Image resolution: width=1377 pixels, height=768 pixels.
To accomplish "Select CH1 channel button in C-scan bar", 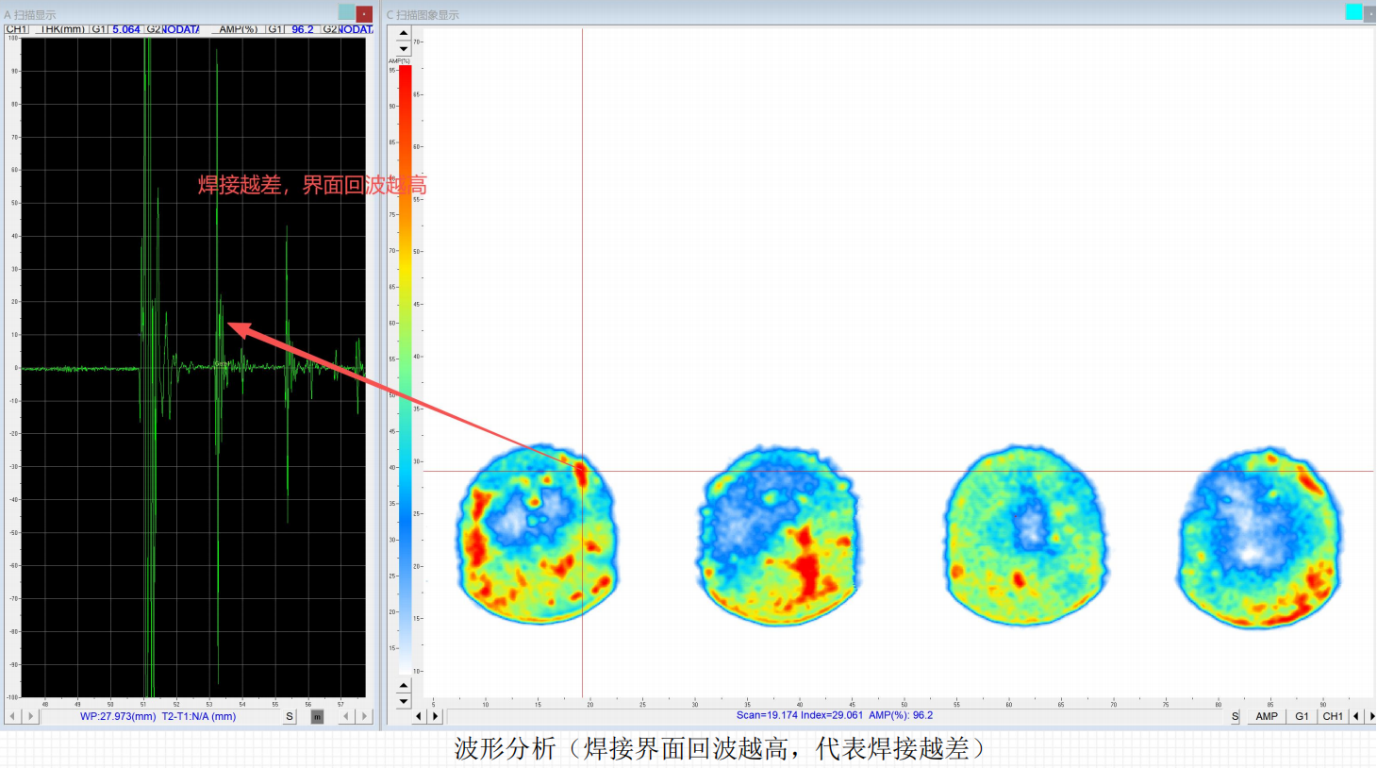I will pyautogui.click(x=1333, y=717).
